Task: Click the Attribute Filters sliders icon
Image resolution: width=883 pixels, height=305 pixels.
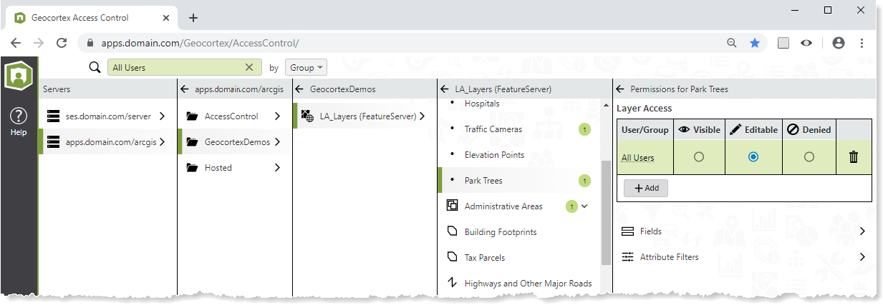Action: pyautogui.click(x=628, y=257)
